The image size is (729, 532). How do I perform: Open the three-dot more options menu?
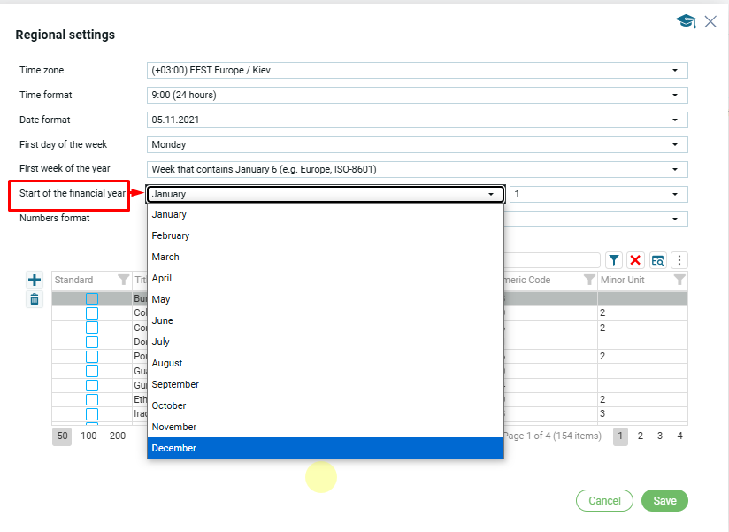(x=679, y=260)
